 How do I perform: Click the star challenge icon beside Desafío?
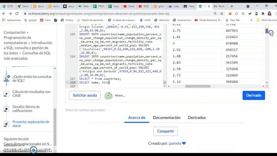(6, 109)
